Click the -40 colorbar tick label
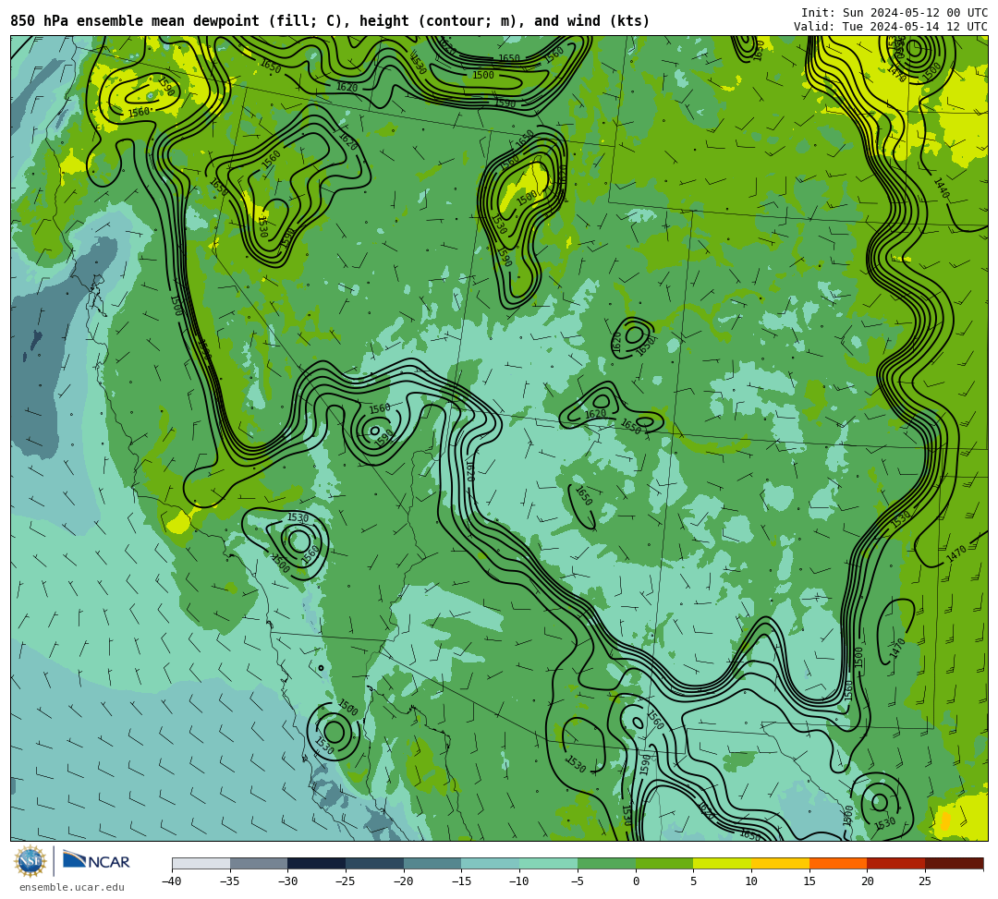The image size is (998, 899). pos(171,881)
